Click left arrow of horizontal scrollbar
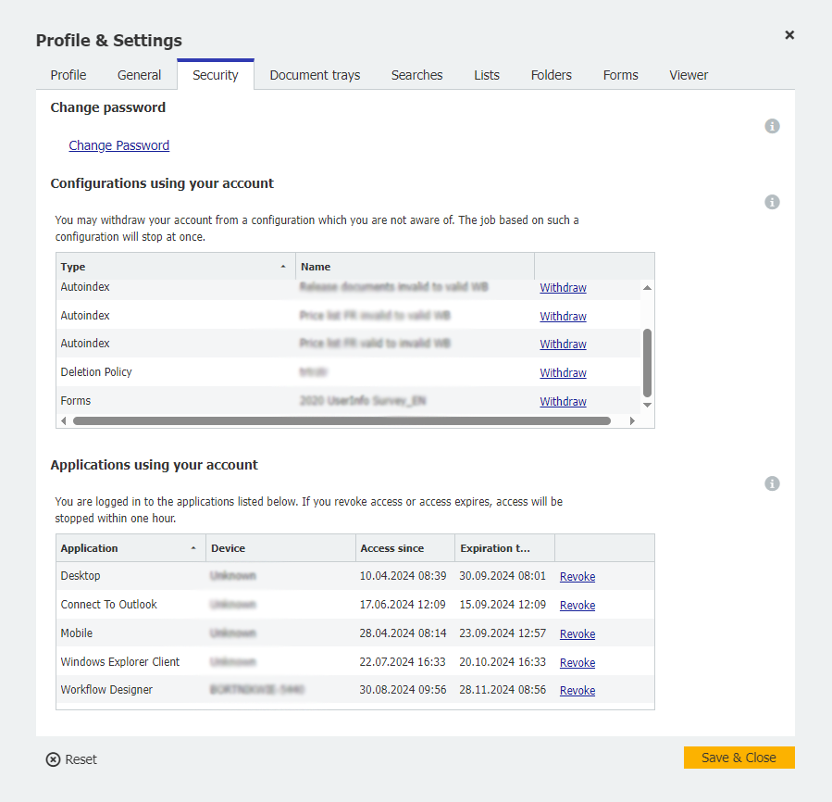Viewport: 832px width, 802px height. (x=63, y=420)
